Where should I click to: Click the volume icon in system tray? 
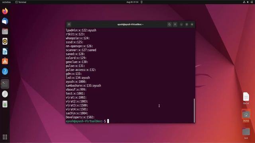coord(248,2)
